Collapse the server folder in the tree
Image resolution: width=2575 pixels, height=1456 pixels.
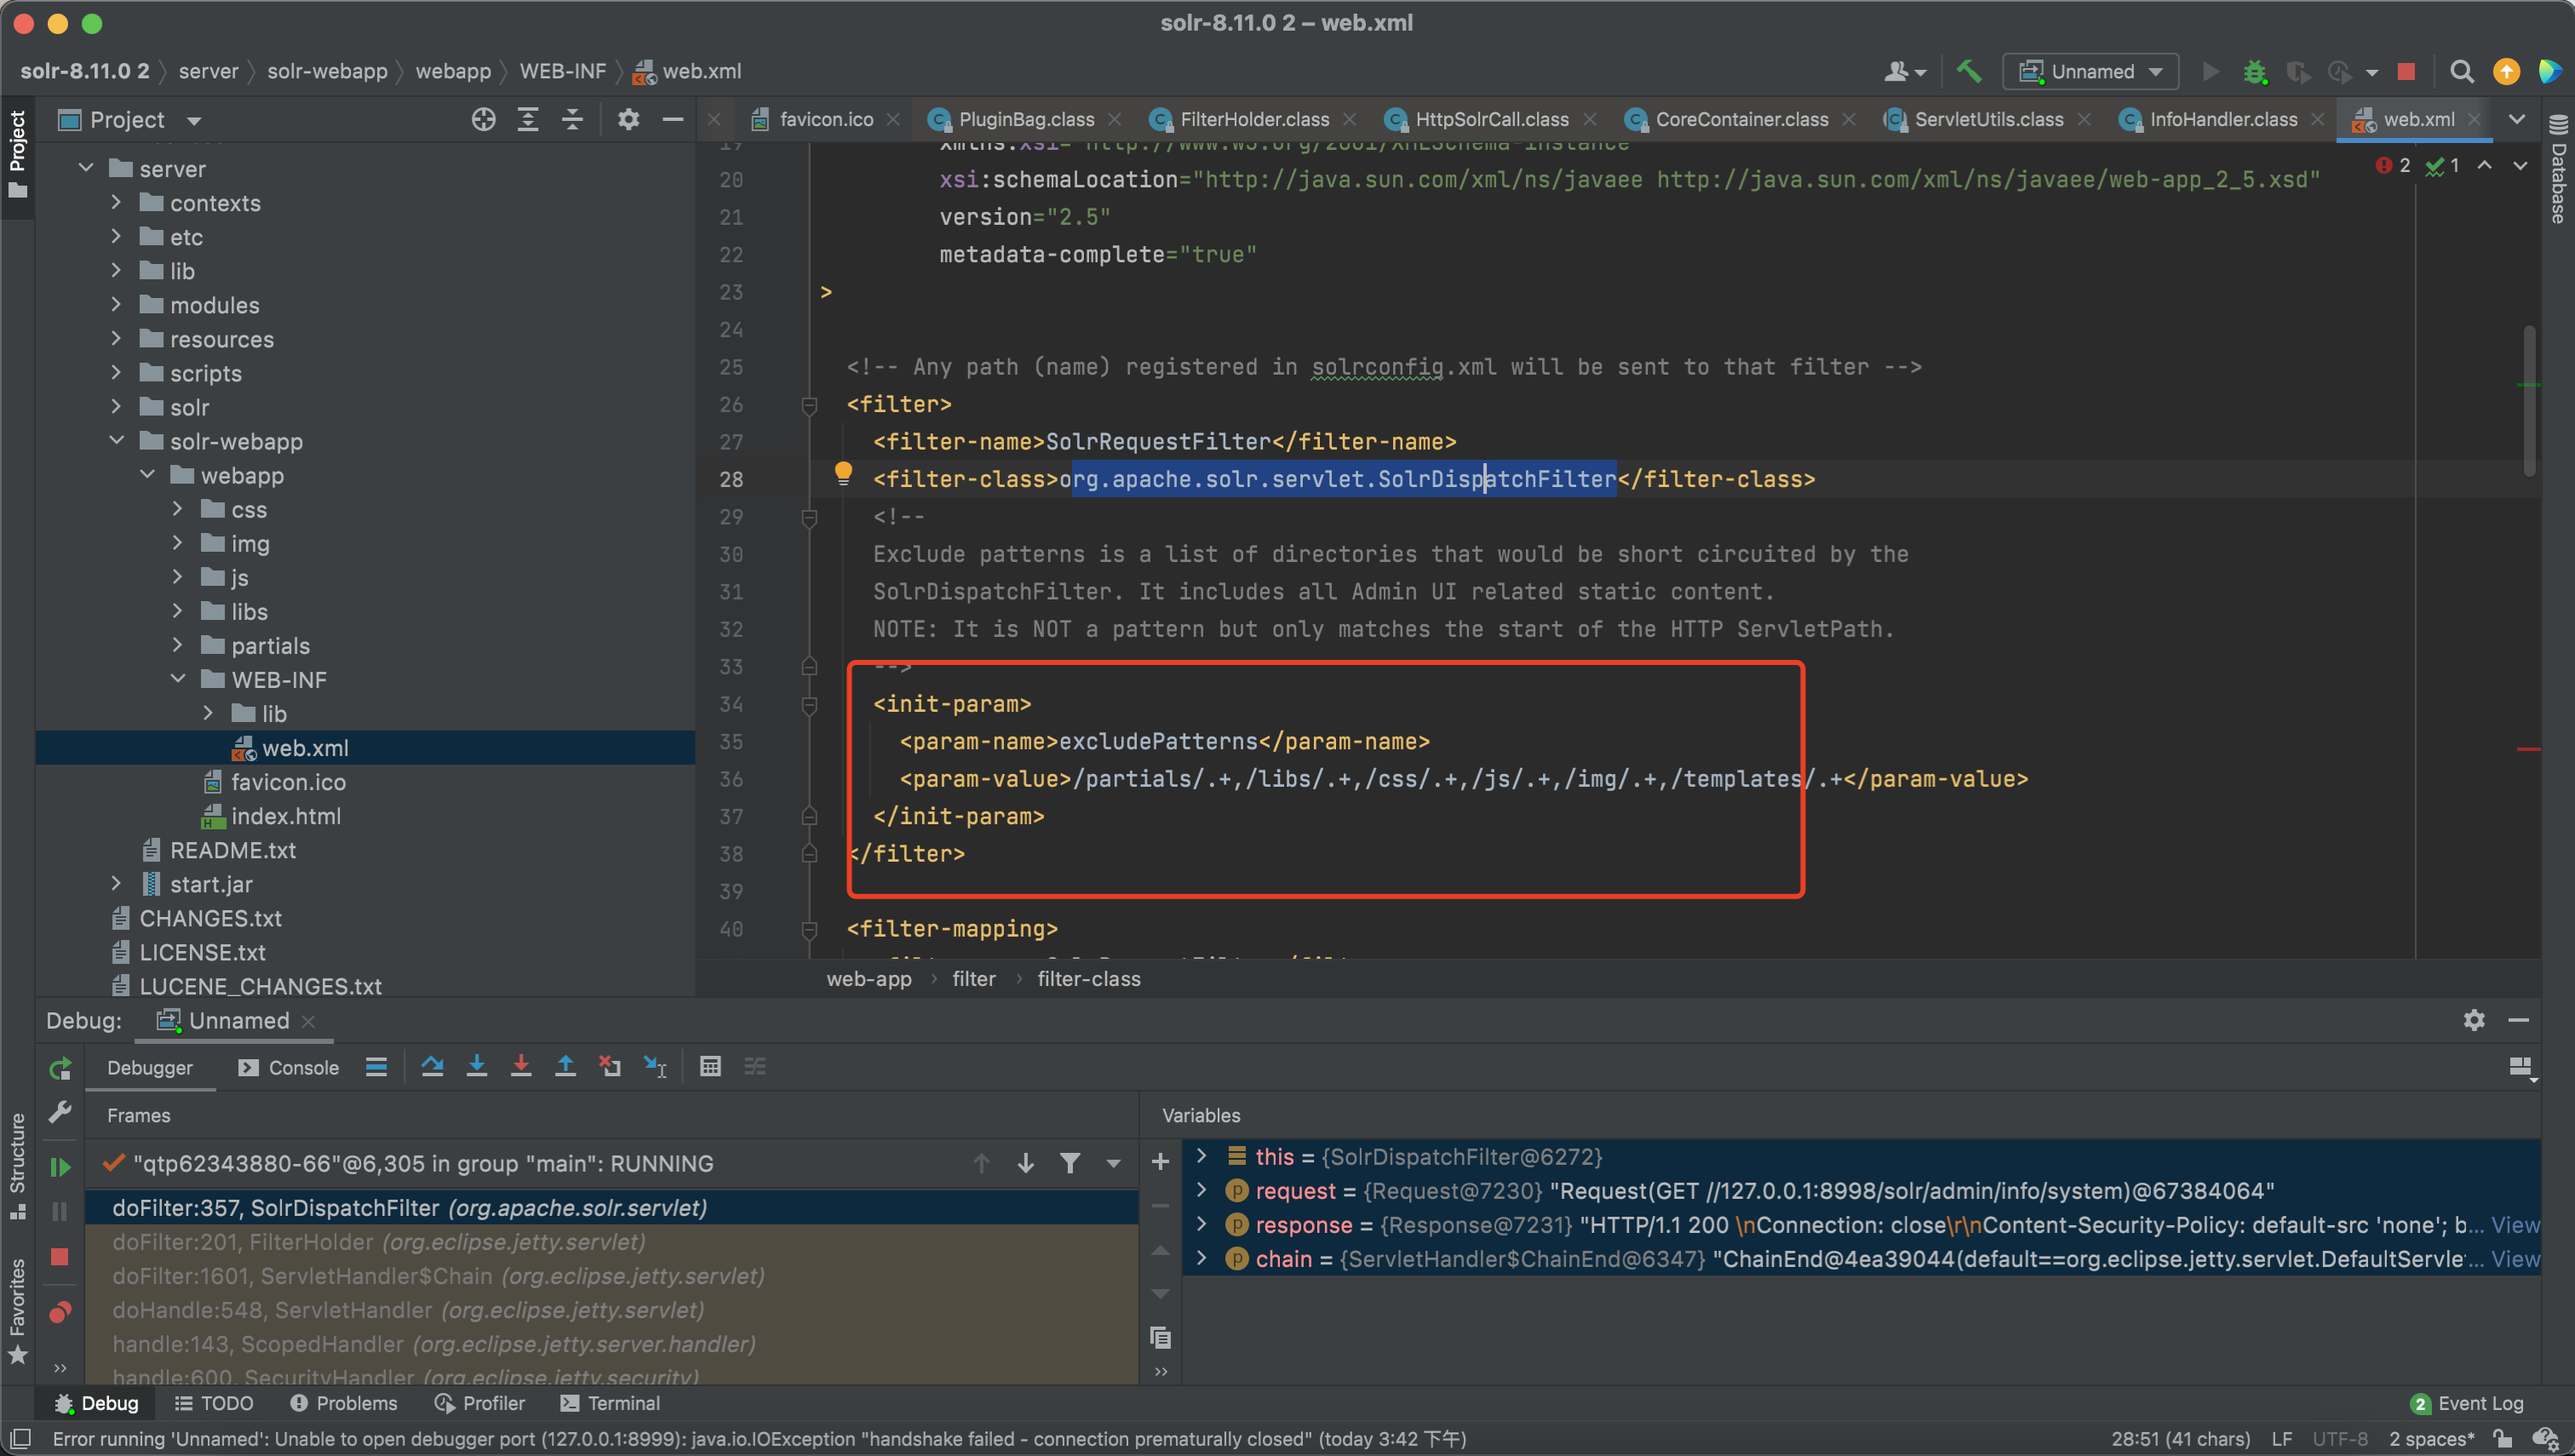coord(86,168)
